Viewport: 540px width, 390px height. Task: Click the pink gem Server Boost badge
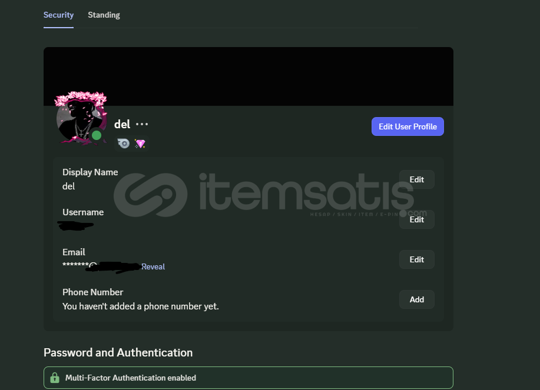point(140,144)
